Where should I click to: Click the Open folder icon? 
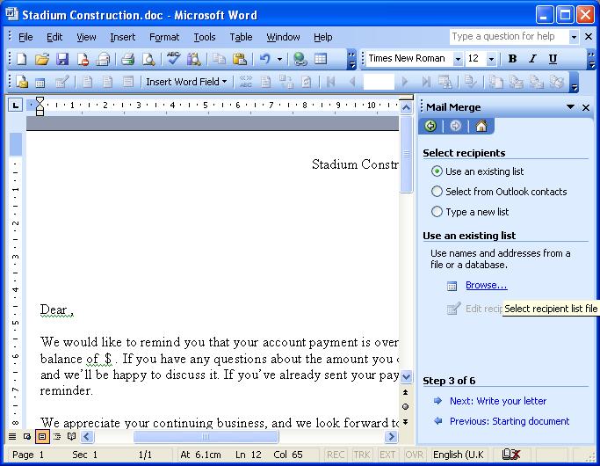pos(41,59)
